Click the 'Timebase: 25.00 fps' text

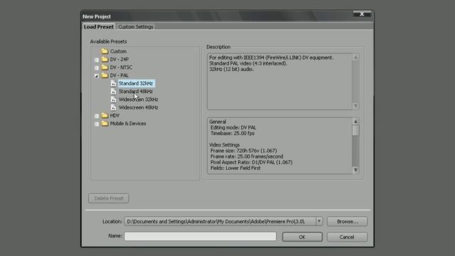[232, 134]
